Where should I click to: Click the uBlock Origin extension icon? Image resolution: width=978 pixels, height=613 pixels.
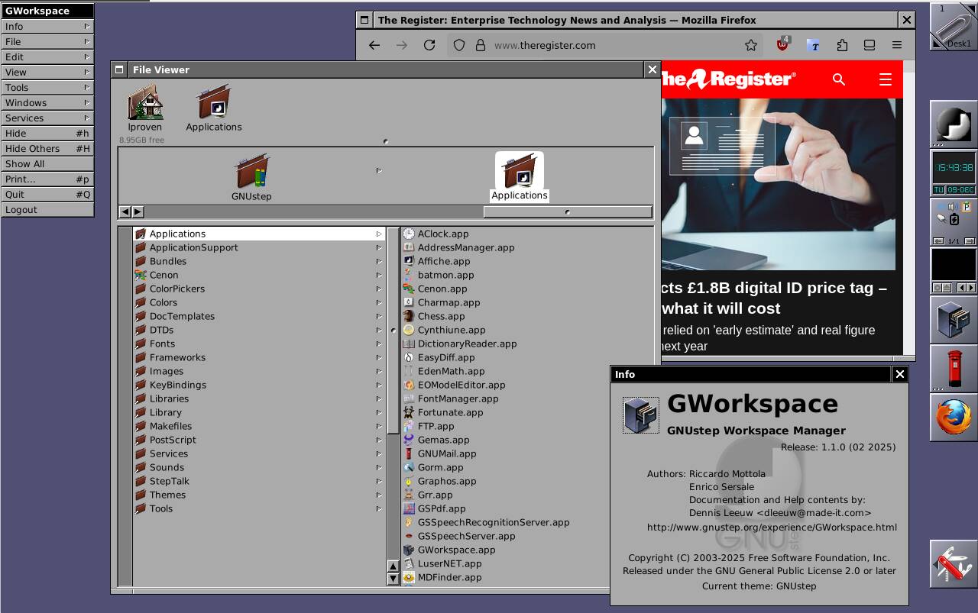tap(782, 45)
